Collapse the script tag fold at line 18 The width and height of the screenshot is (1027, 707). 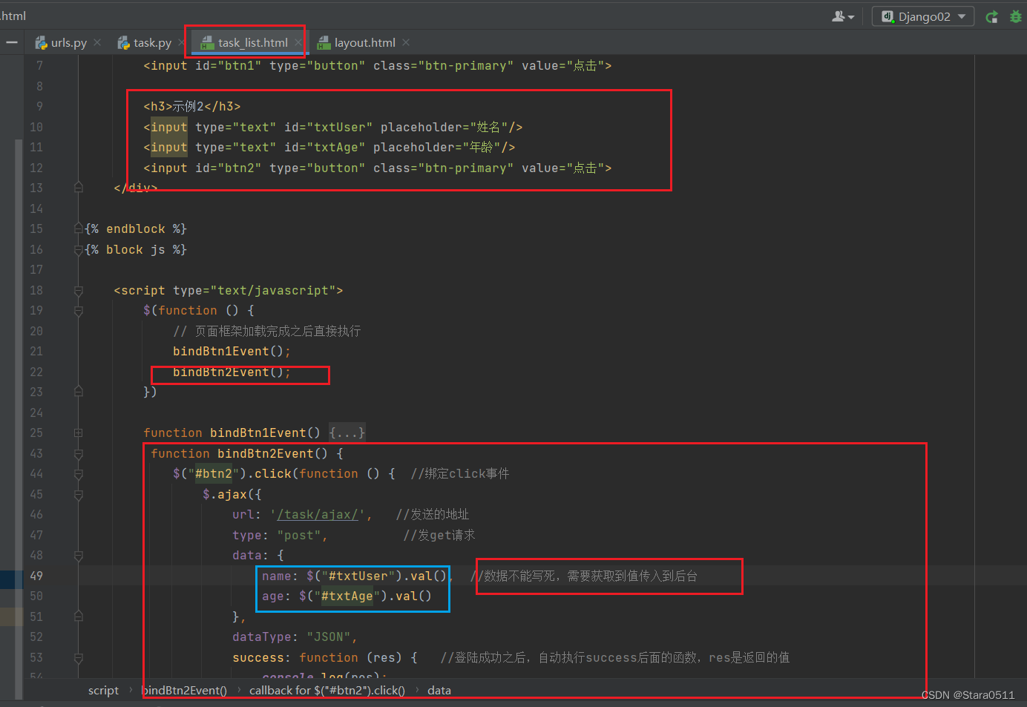pos(78,290)
